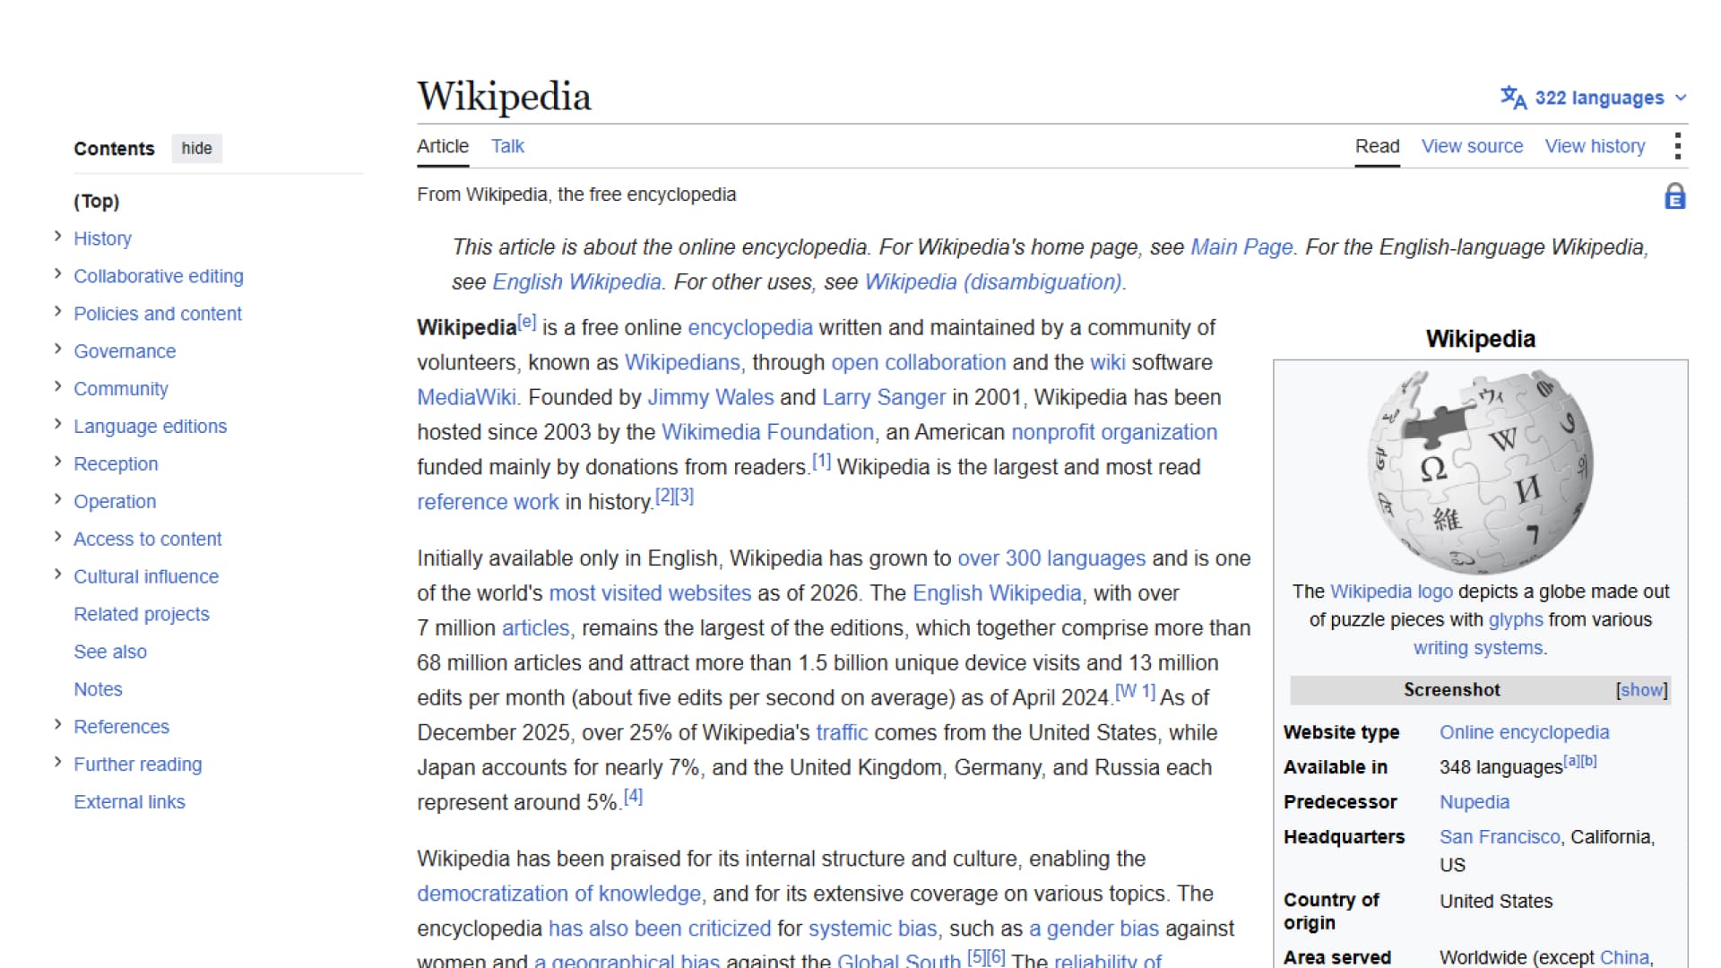Open democratization of knowledge link
Screen dimensions: 1721x968
point(558,895)
